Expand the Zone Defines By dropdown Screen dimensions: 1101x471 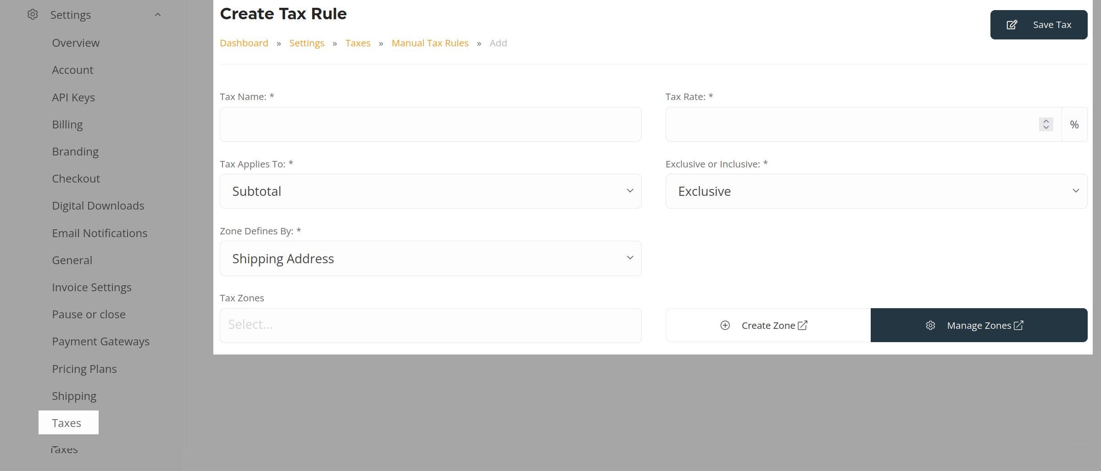(x=430, y=259)
